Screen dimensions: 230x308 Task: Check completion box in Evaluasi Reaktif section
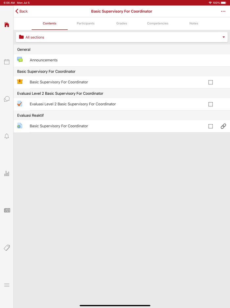(211, 126)
